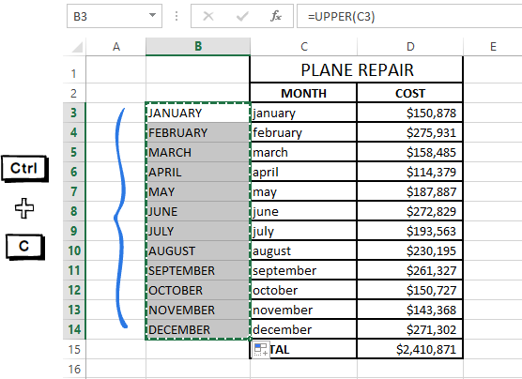The width and height of the screenshot is (522, 379).
Task: Select column A header
Action: point(115,47)
